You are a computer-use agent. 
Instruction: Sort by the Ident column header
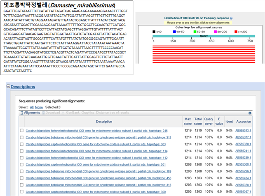pyautogui.click(x=229, y=122)
